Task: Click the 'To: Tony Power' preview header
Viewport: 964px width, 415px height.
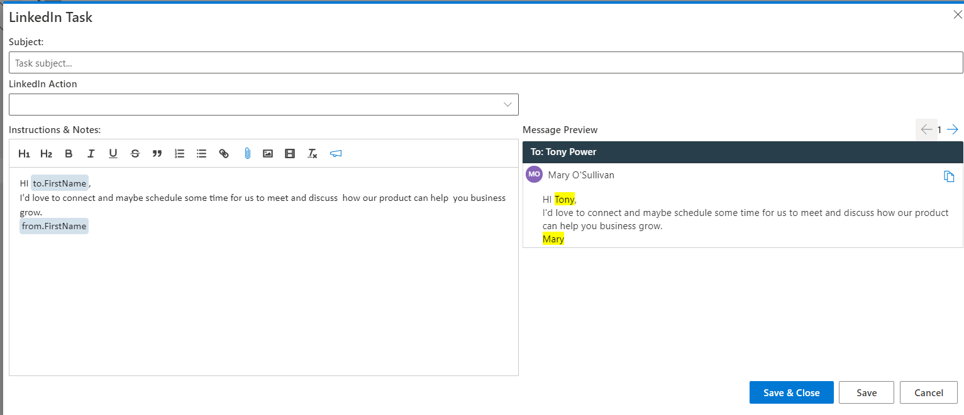Action: [x=743, y=152]
